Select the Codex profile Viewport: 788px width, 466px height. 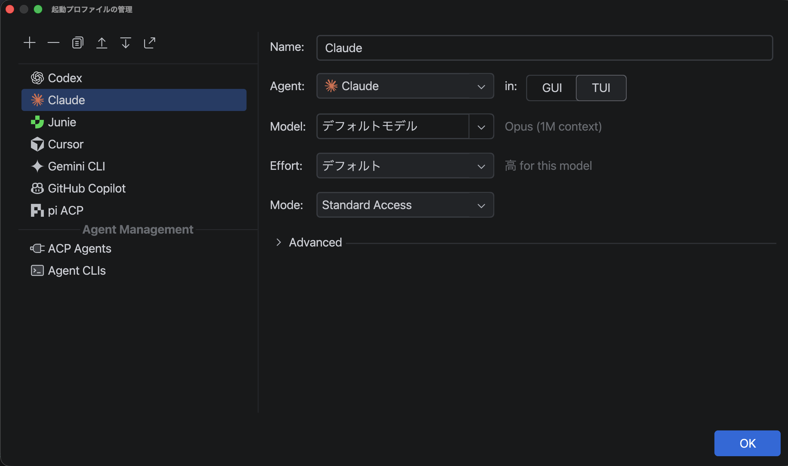coord(134,78)
